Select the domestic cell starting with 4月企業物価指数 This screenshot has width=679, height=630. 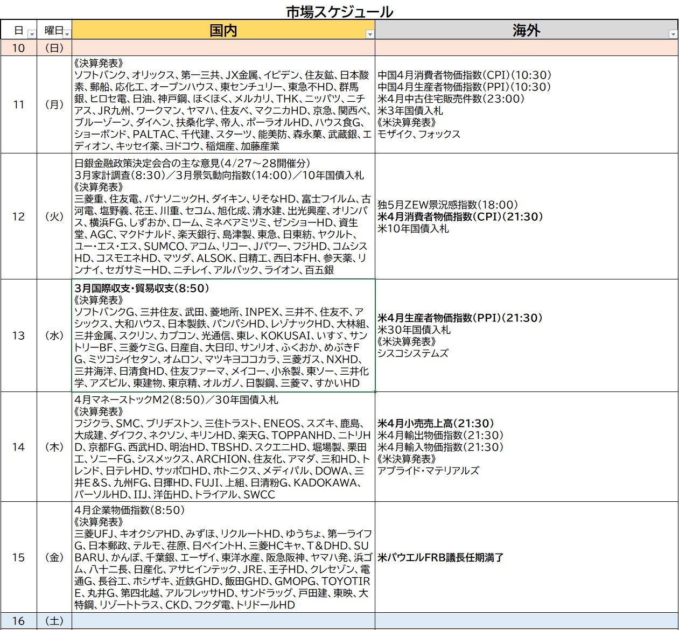pyautogui.click(x=223, y=557)
